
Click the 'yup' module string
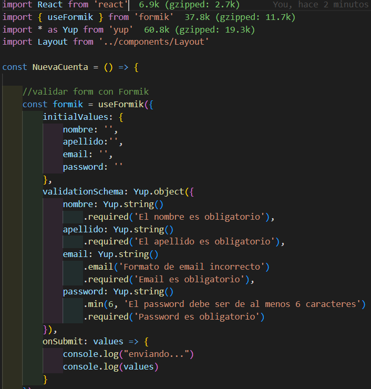(121, 30)
